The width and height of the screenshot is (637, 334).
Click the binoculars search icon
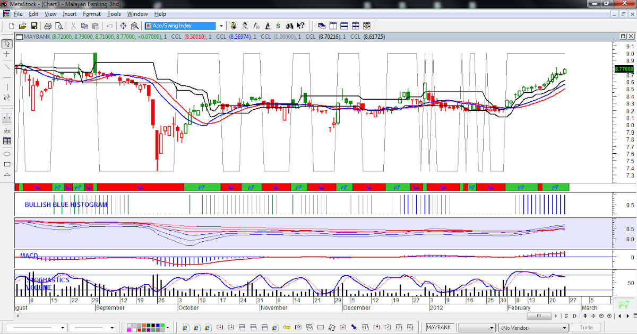pyautogui.click(x=290, y=25)
